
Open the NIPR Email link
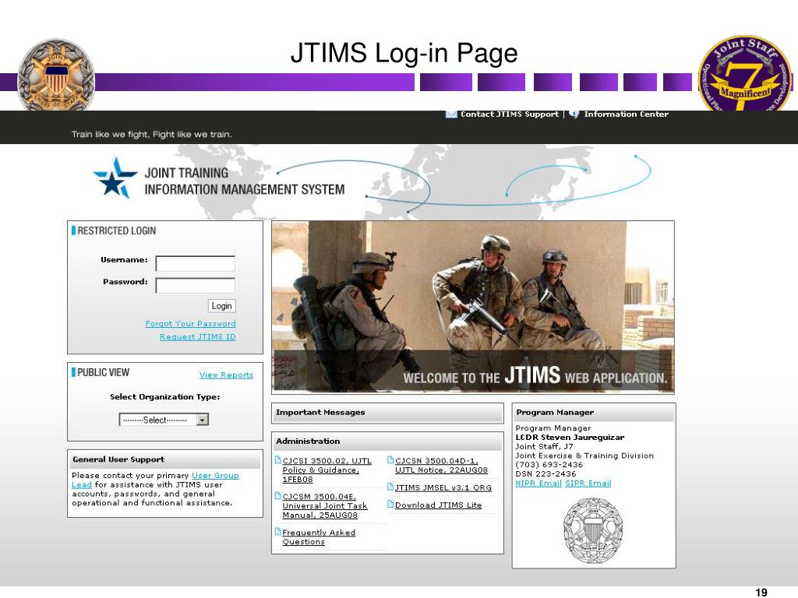(538, 483)
